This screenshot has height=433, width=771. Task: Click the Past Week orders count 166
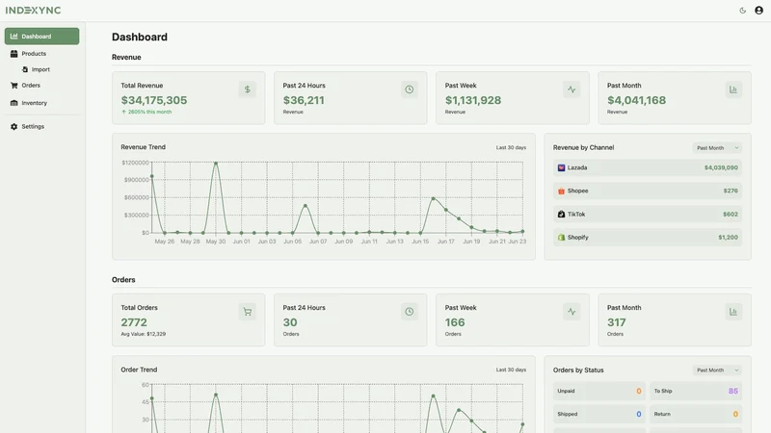click(x=455, y=322)
